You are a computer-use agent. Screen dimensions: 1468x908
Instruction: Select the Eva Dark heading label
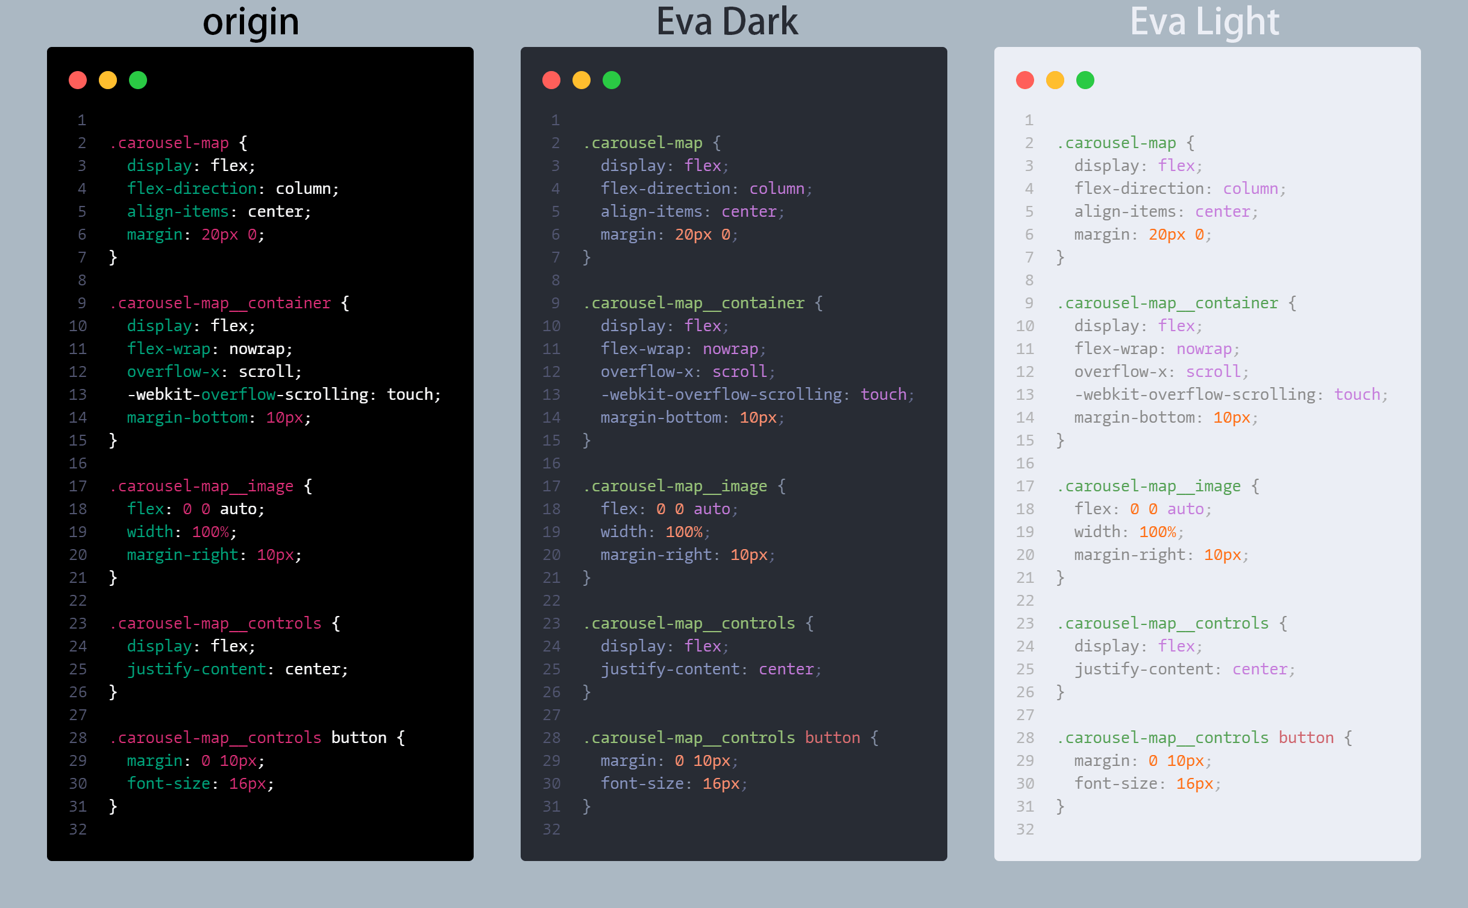click(727, 22)
